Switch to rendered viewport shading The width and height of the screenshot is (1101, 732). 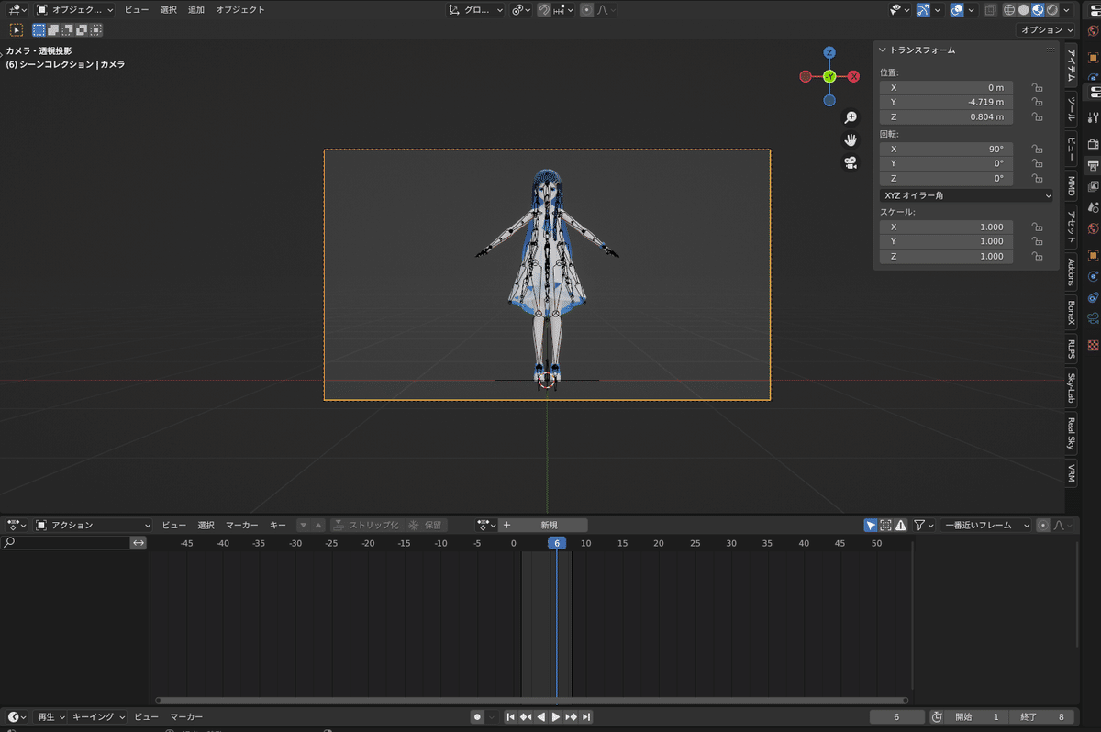point(1052,10)
